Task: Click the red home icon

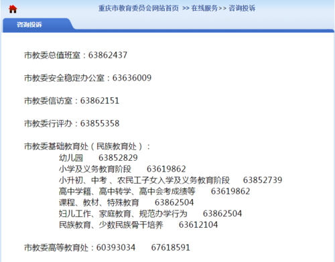Action: (x=13, y=9)
